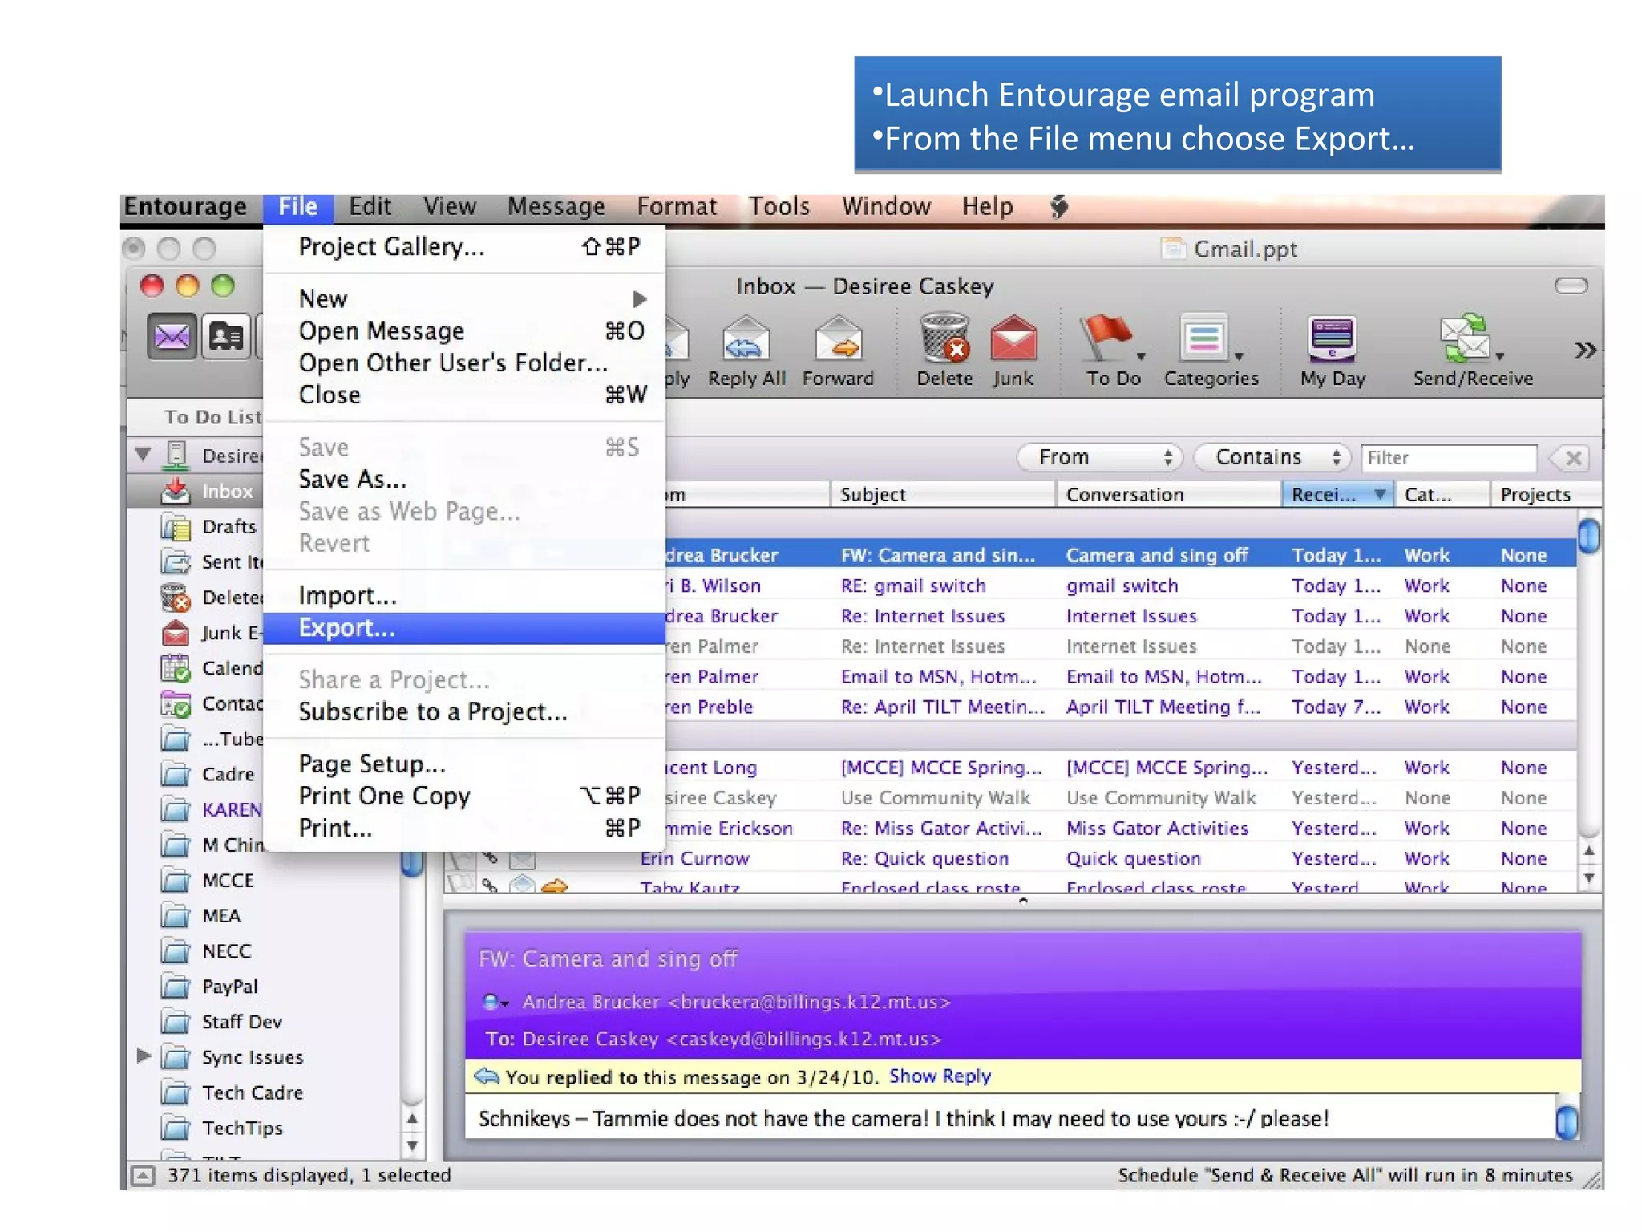The height and width of the screenshot is (1232, 1642).
Task: Open the Send/Receive dropdown arrow
Action: pos(1499,356)
